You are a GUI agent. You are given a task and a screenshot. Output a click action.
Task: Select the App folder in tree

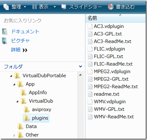click(30, 84)
